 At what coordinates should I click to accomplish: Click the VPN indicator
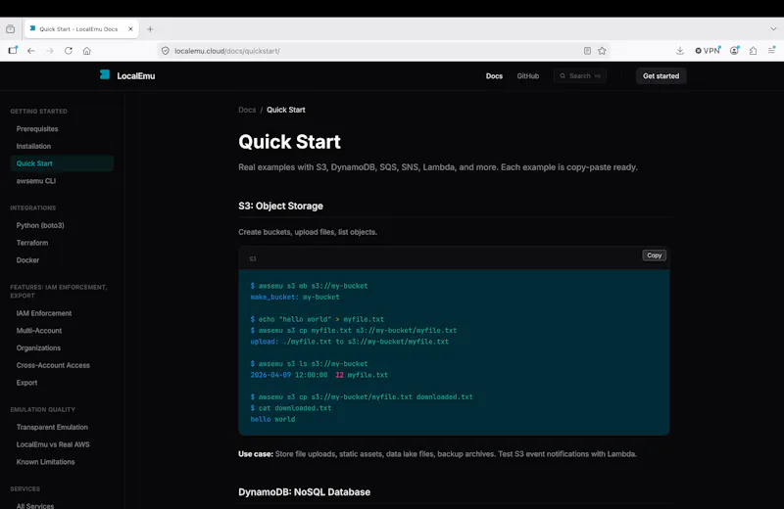tap(708, 51)
